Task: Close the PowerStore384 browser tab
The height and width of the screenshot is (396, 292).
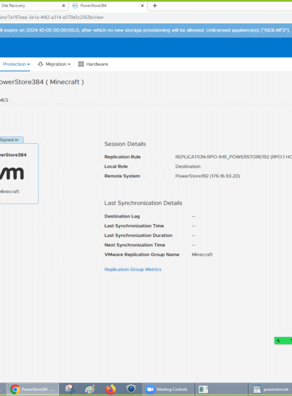Action: coord(142,5)
